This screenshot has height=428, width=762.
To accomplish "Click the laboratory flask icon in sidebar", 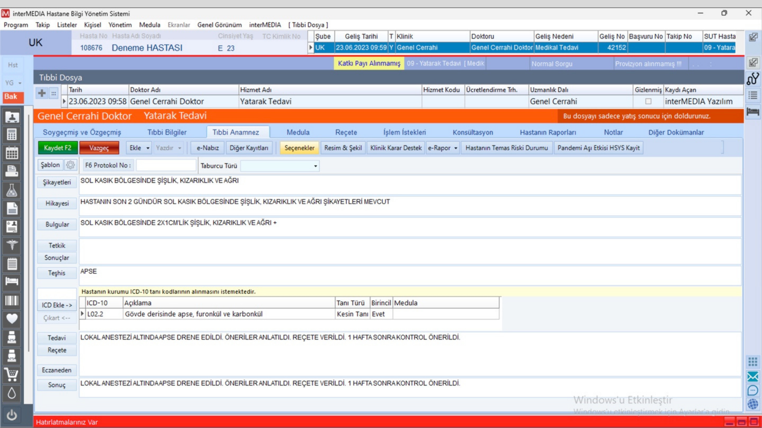I will (x=12, y=191).
